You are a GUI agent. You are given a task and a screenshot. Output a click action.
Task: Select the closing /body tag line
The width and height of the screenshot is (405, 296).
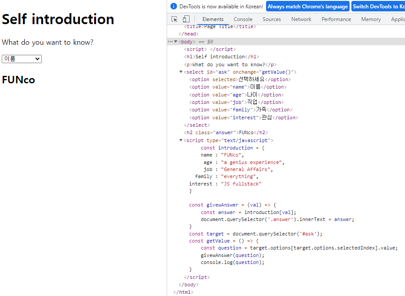189,285
